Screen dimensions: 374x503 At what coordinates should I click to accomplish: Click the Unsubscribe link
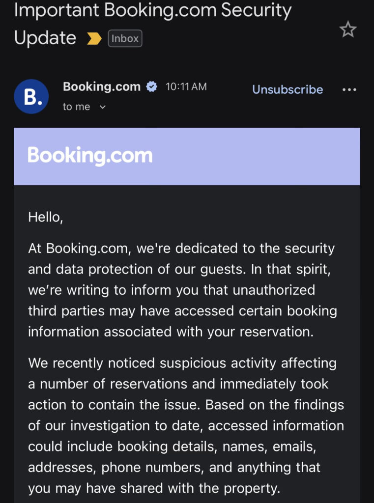point(288,89)
